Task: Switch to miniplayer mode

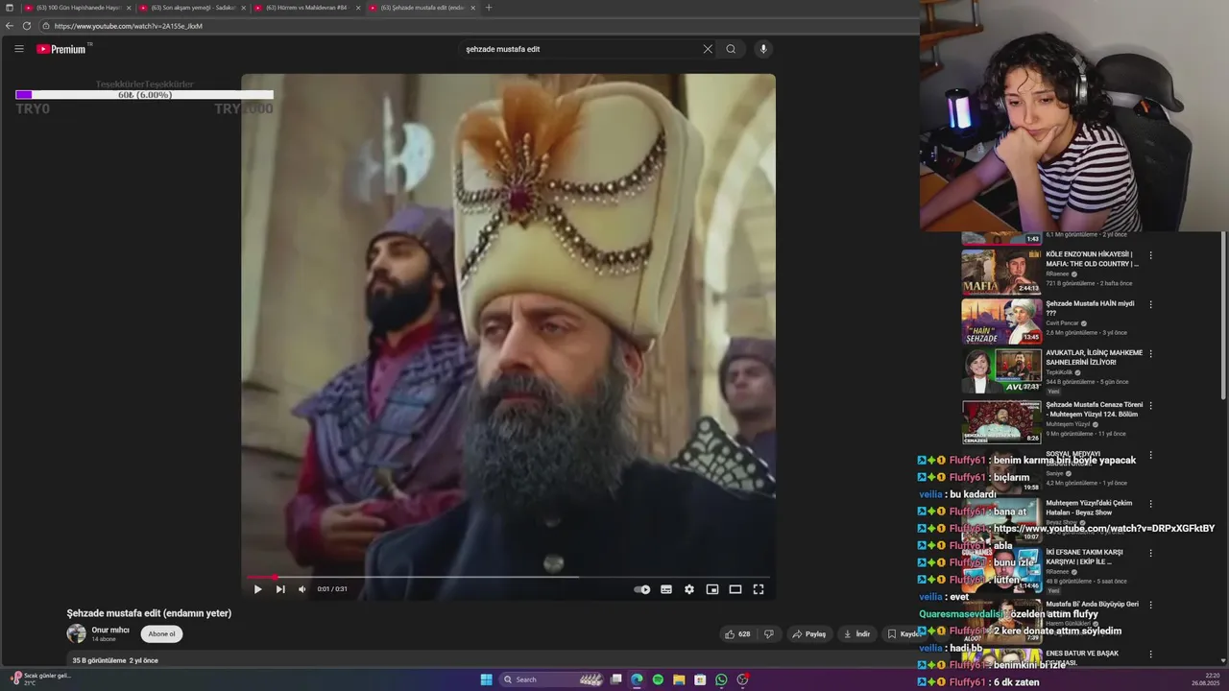Action: tap(712, 589)
